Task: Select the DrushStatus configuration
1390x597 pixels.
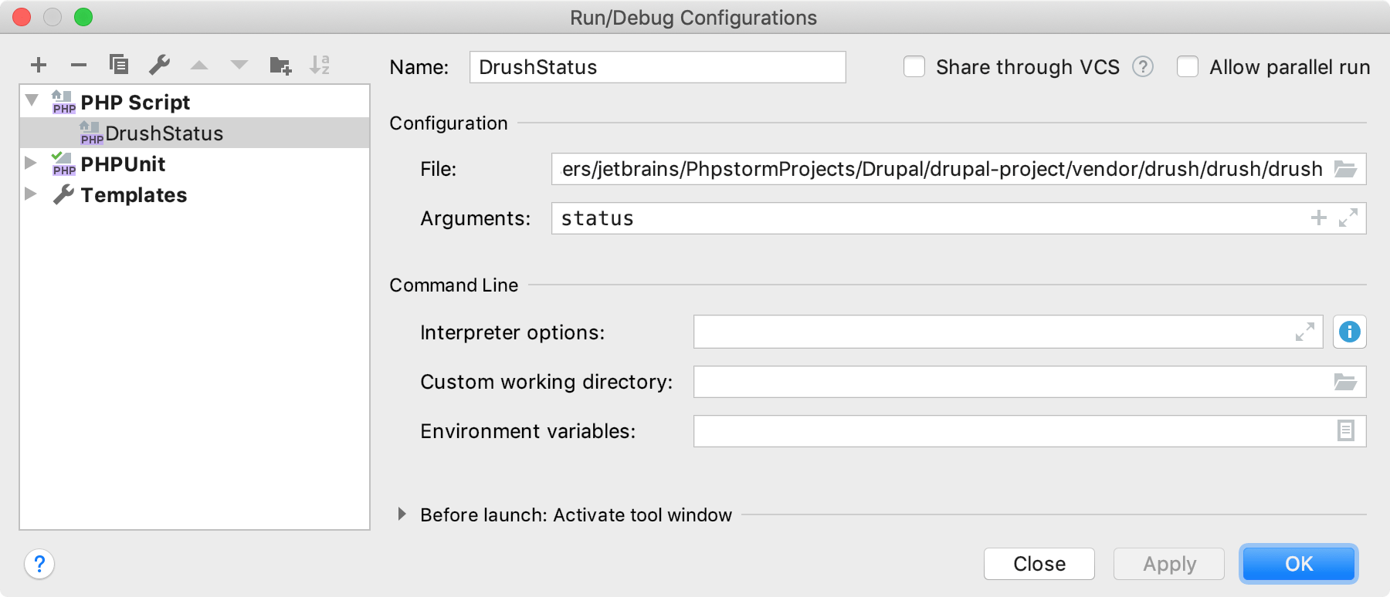Action: point(195,133)
